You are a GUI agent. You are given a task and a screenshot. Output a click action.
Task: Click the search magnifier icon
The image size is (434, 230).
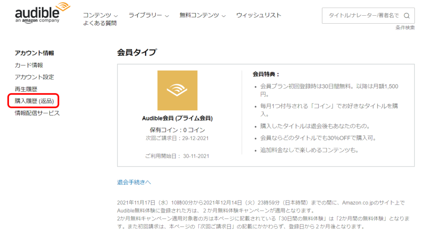point(406,16)
